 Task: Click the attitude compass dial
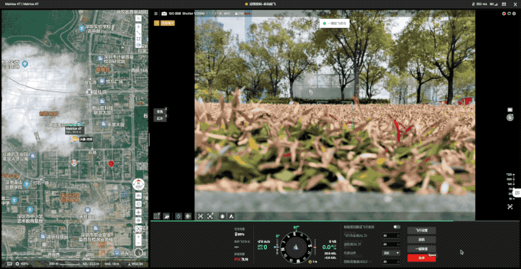coord(295,247)
